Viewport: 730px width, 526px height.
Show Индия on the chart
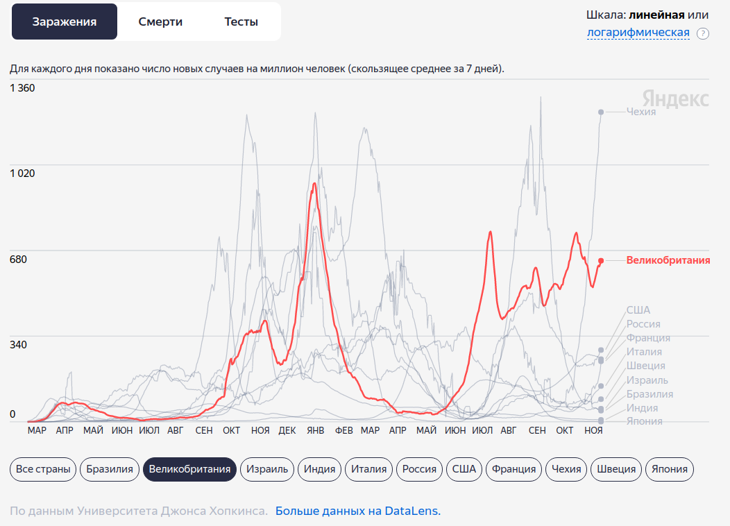point(320,469)
